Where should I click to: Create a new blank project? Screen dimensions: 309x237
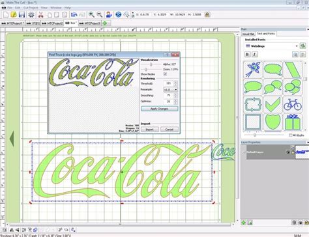coord(6,15)
